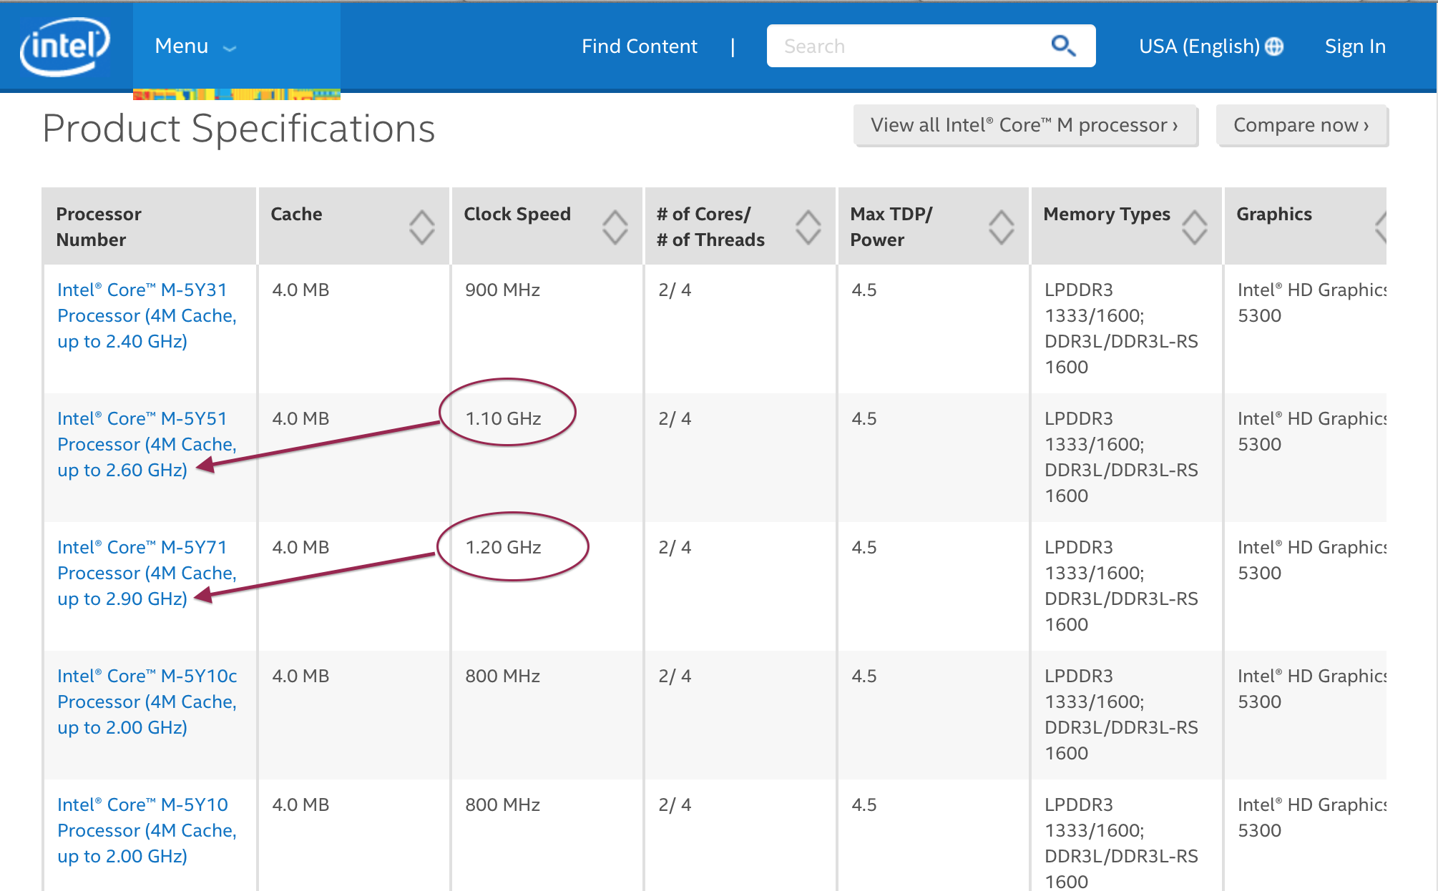The image size is (1438, 891).
Task: Sort table by Memory Types column
Action: [1194, 227]
